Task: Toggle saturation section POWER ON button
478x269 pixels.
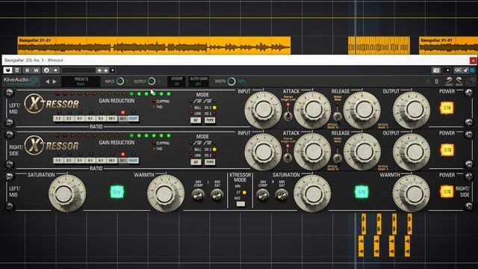Action: (x=447, y=191)
